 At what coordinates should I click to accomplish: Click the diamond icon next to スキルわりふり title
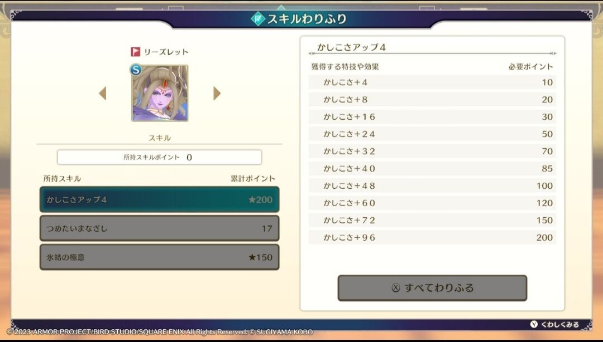tap(258, 18)
